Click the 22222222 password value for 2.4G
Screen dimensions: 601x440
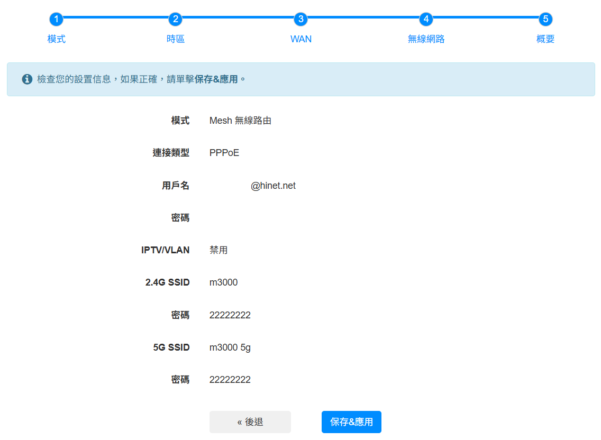tap(230, 315)
